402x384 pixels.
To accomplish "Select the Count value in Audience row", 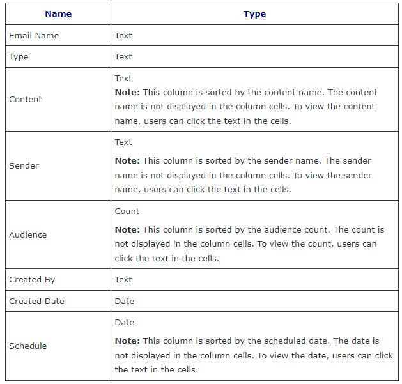I will click(127, 211).
